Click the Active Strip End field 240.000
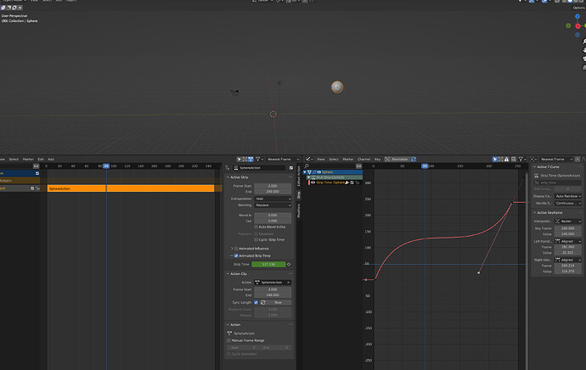The image size is (586, 370). (273, 191)
